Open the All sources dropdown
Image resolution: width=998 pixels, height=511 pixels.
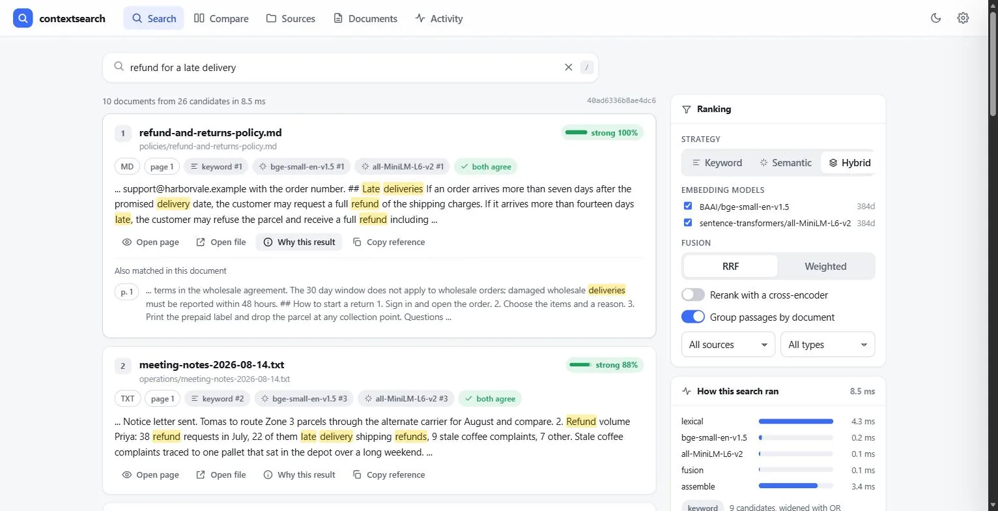pyautogui.click(x=728, y=345)
